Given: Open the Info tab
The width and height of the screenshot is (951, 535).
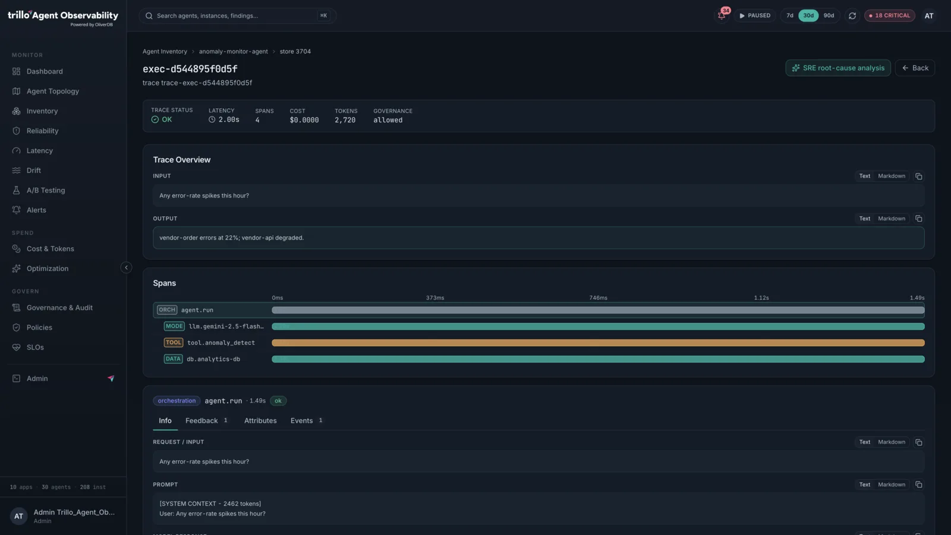Looking at the screenshot, I should [x=165, y=421].
